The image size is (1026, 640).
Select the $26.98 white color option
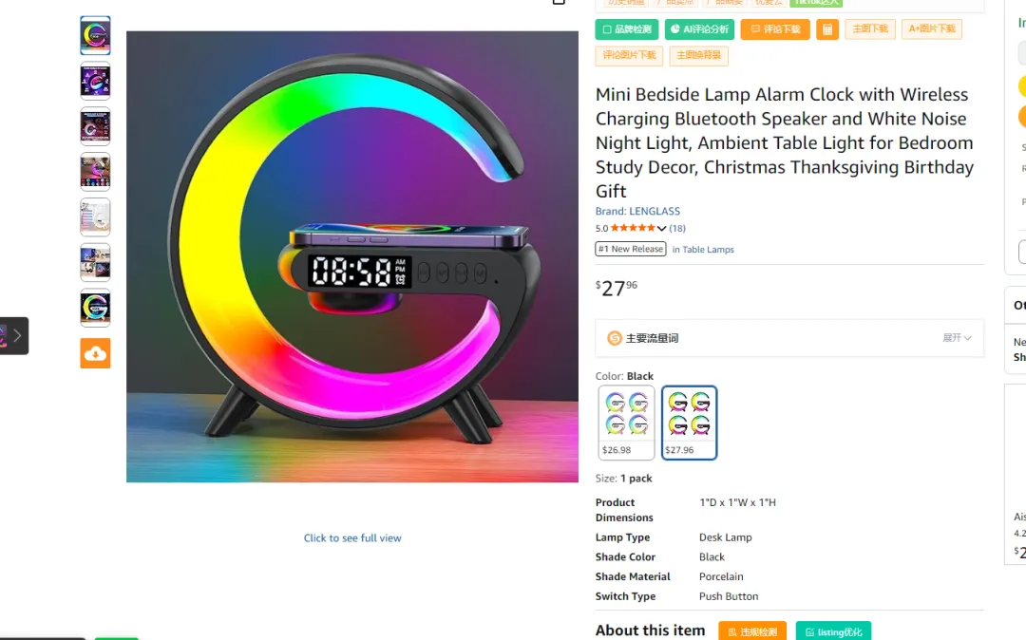click(x=626, y=423)
